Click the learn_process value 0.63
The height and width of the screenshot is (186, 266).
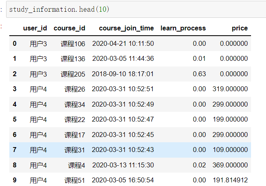click(x=199, y=74)
